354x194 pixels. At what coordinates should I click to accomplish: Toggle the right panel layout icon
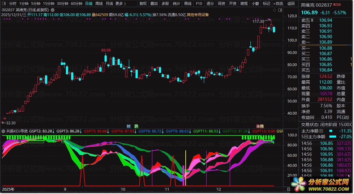pyautogui.click(x=280, y=10)
